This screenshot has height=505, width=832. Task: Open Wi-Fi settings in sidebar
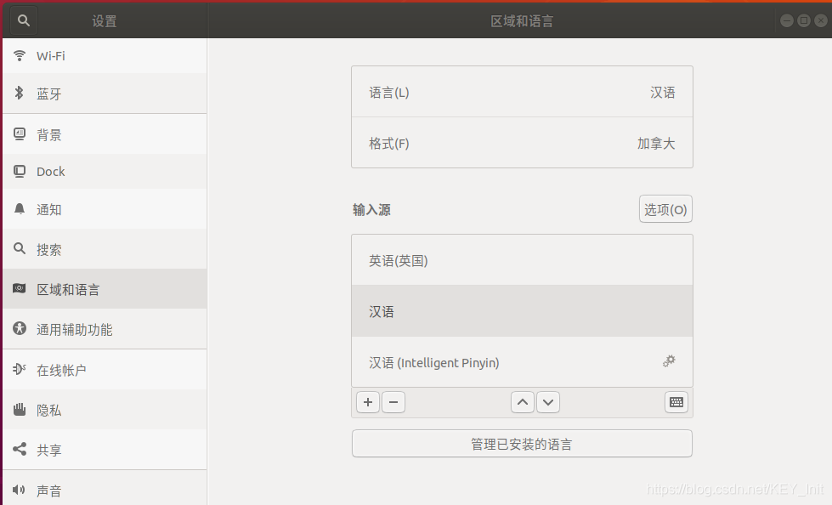[105, 56]
